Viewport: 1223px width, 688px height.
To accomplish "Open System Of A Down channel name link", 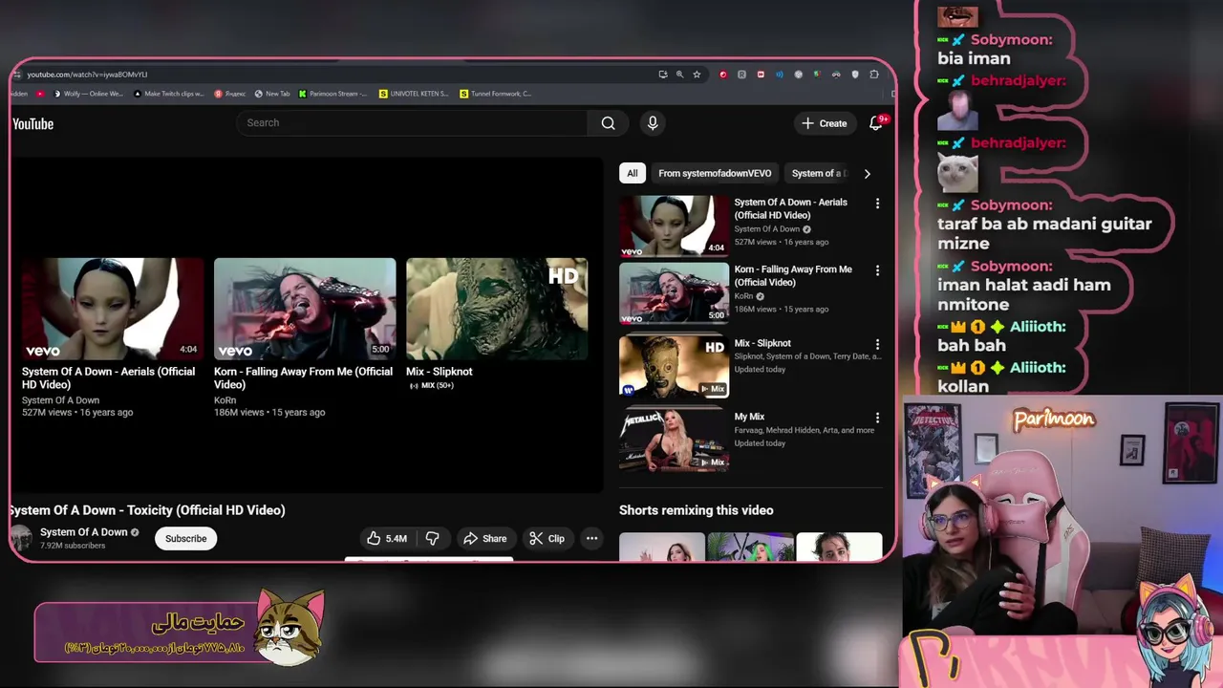I will 83,532.
